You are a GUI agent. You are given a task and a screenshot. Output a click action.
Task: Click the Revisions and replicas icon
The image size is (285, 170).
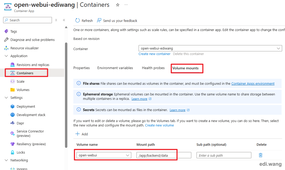tap(13, 65)
